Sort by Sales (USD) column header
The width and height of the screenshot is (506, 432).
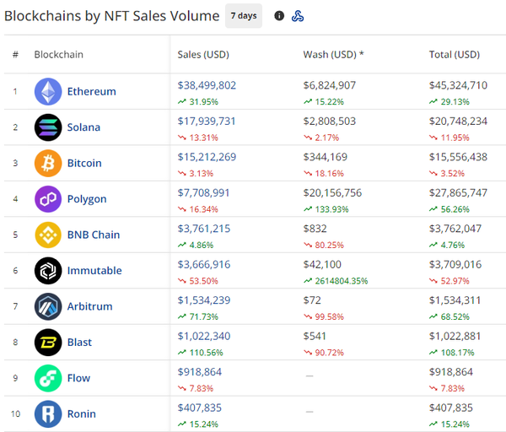click(203, 55)
